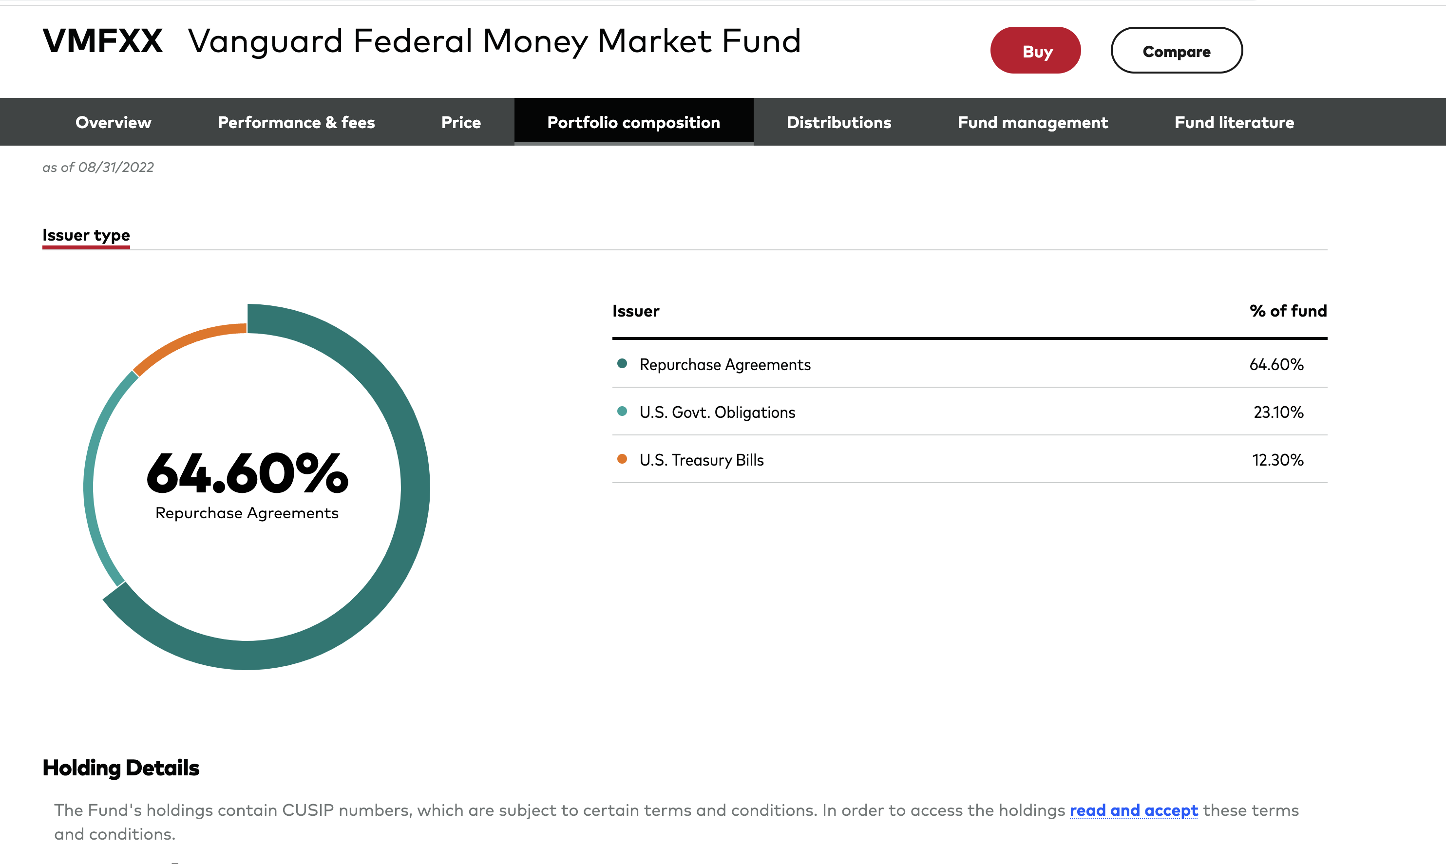
Task: Select the Portfolio composition tab
Action: [x=634, y=122]
